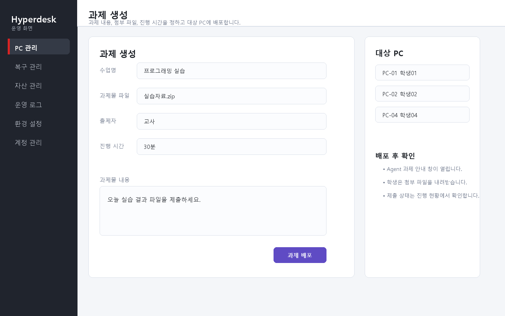Screen dimensions: 505x316
Task: Click the 운영 화면 subtitle under Hyperdesk
Action: coord(22,28)
